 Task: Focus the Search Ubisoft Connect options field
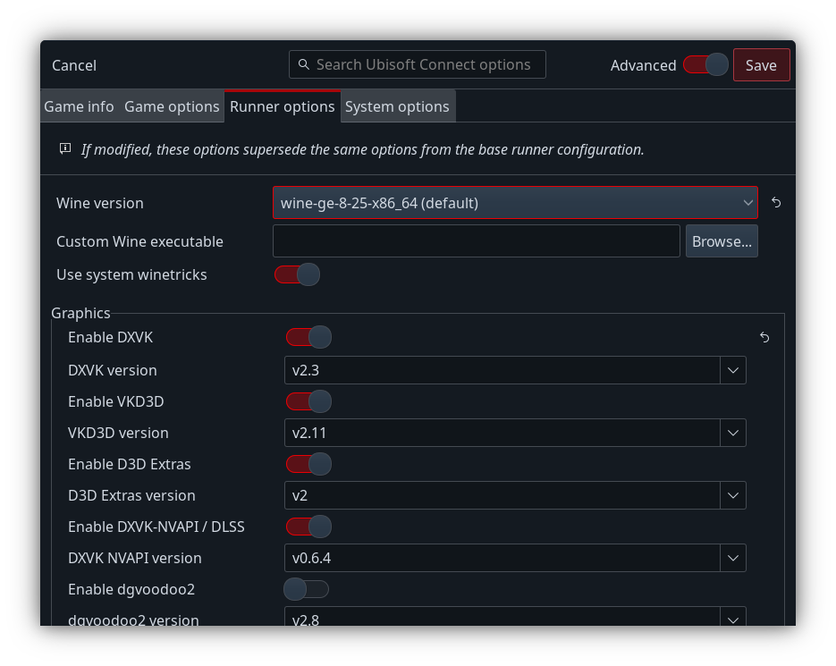[x=418, y=64]
